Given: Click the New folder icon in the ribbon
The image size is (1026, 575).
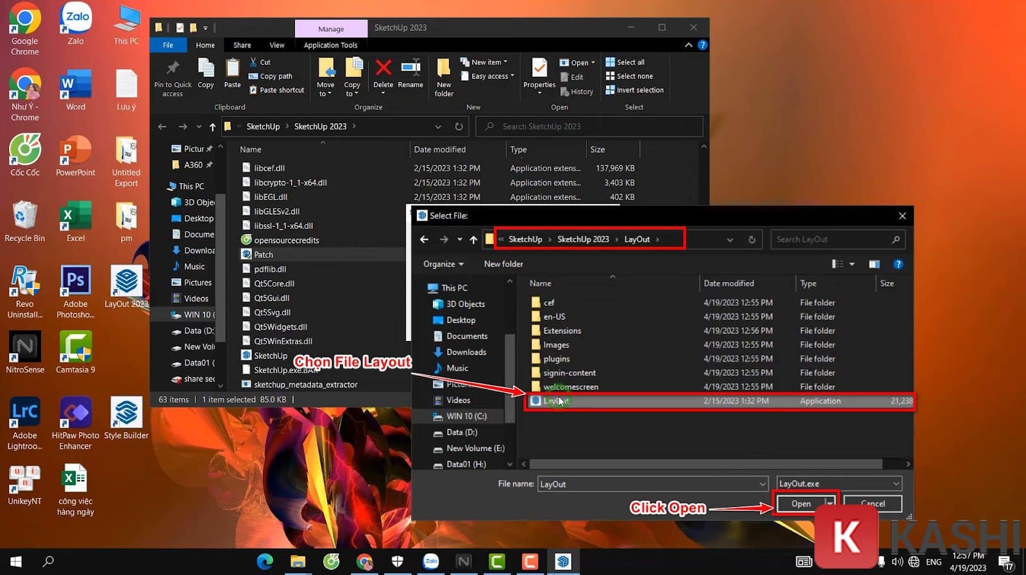Looking at the screenshot, I should pyautogui.click(x=444, y=68).
